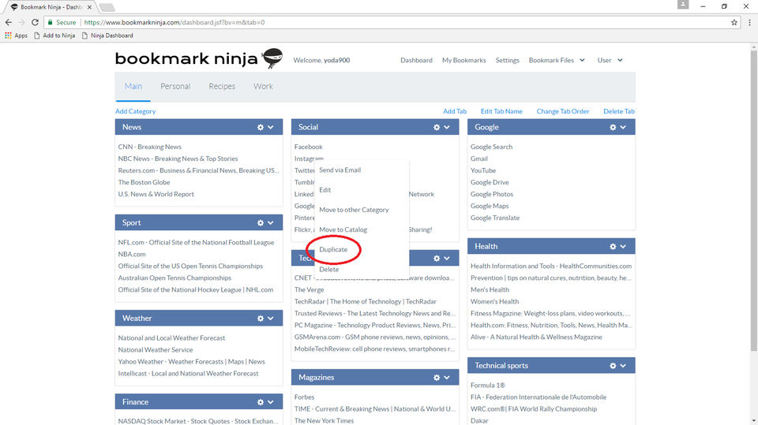Open the Finance category gear settings
Screen dimensions: 758x425
(261, 402)
